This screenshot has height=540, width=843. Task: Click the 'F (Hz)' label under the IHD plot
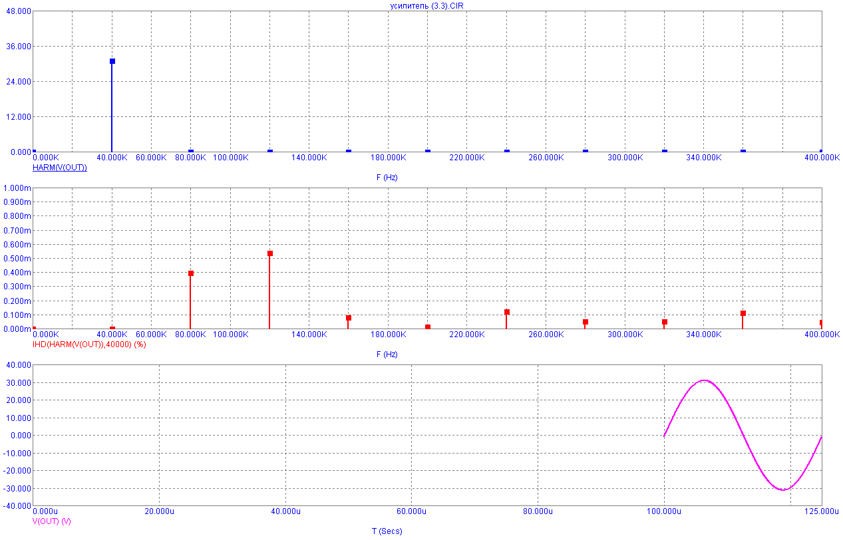[387, 354]
